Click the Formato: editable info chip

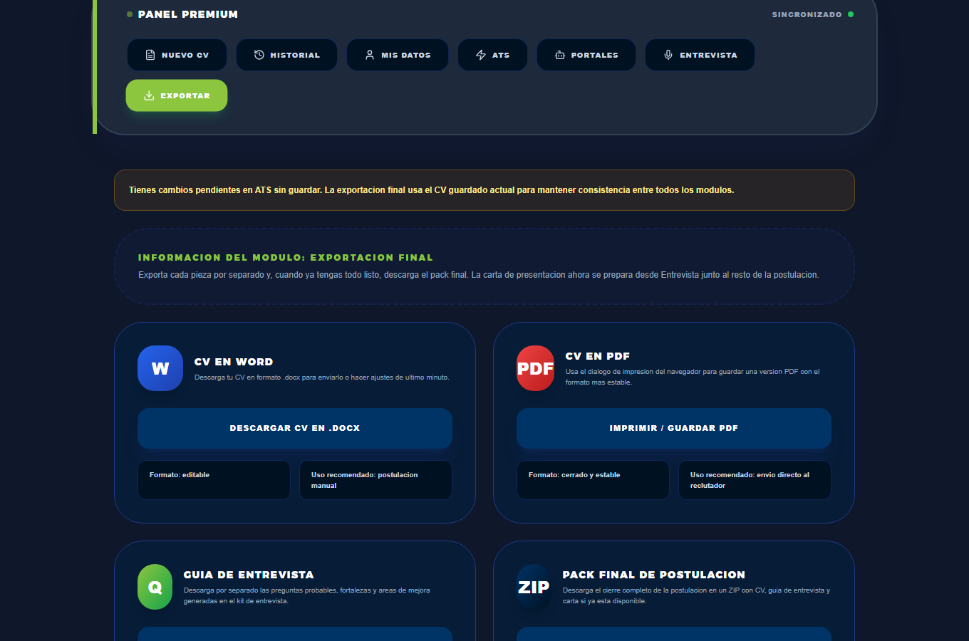[x=214, y=480]
